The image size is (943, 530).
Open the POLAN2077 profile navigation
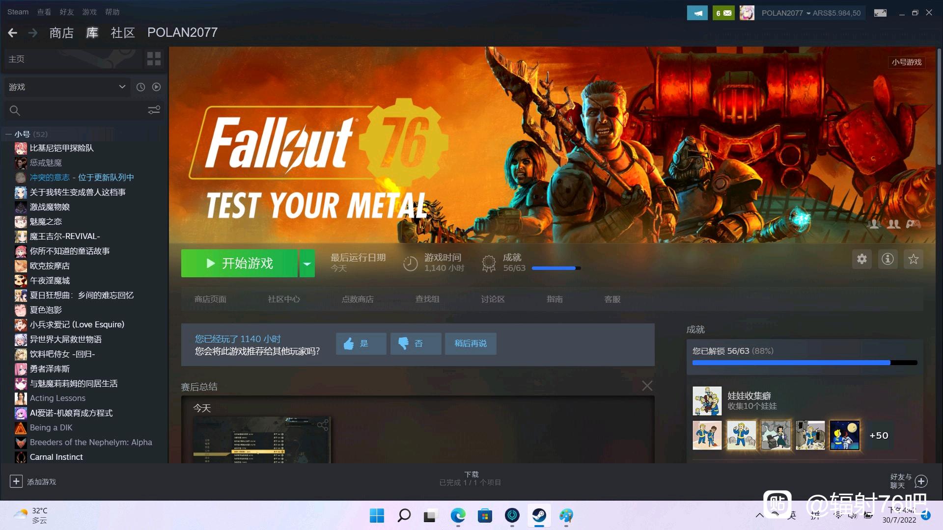pyautogui.click(x=182, y=32)
